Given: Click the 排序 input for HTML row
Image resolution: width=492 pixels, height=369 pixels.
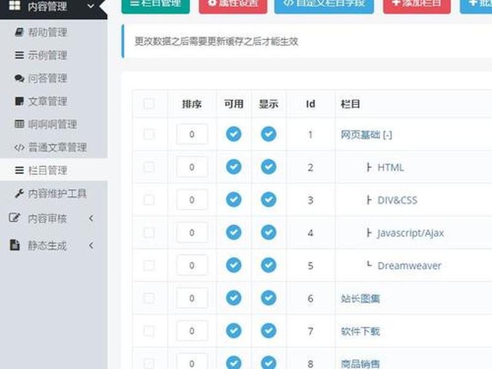Looking at the screenshot, I should click(192, 167).
